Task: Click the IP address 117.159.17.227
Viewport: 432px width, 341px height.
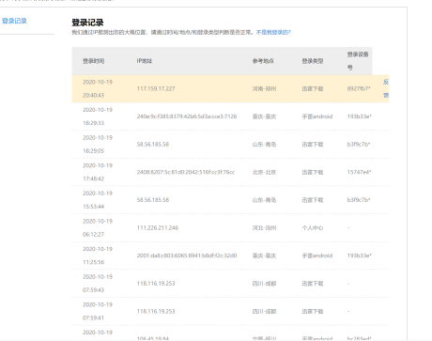Action: (156, 89)
